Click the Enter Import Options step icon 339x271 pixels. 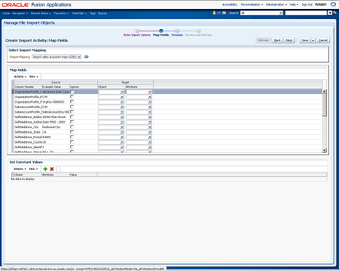pyautogui.click(x=137, y=31)
